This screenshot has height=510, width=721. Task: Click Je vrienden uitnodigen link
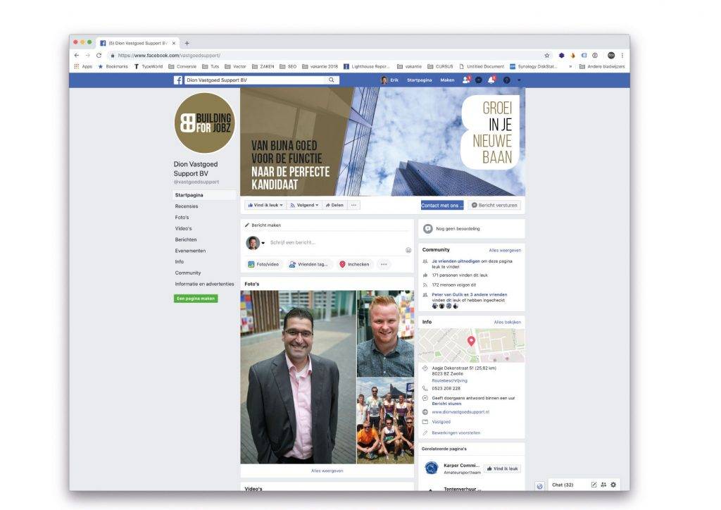point(456,261)
